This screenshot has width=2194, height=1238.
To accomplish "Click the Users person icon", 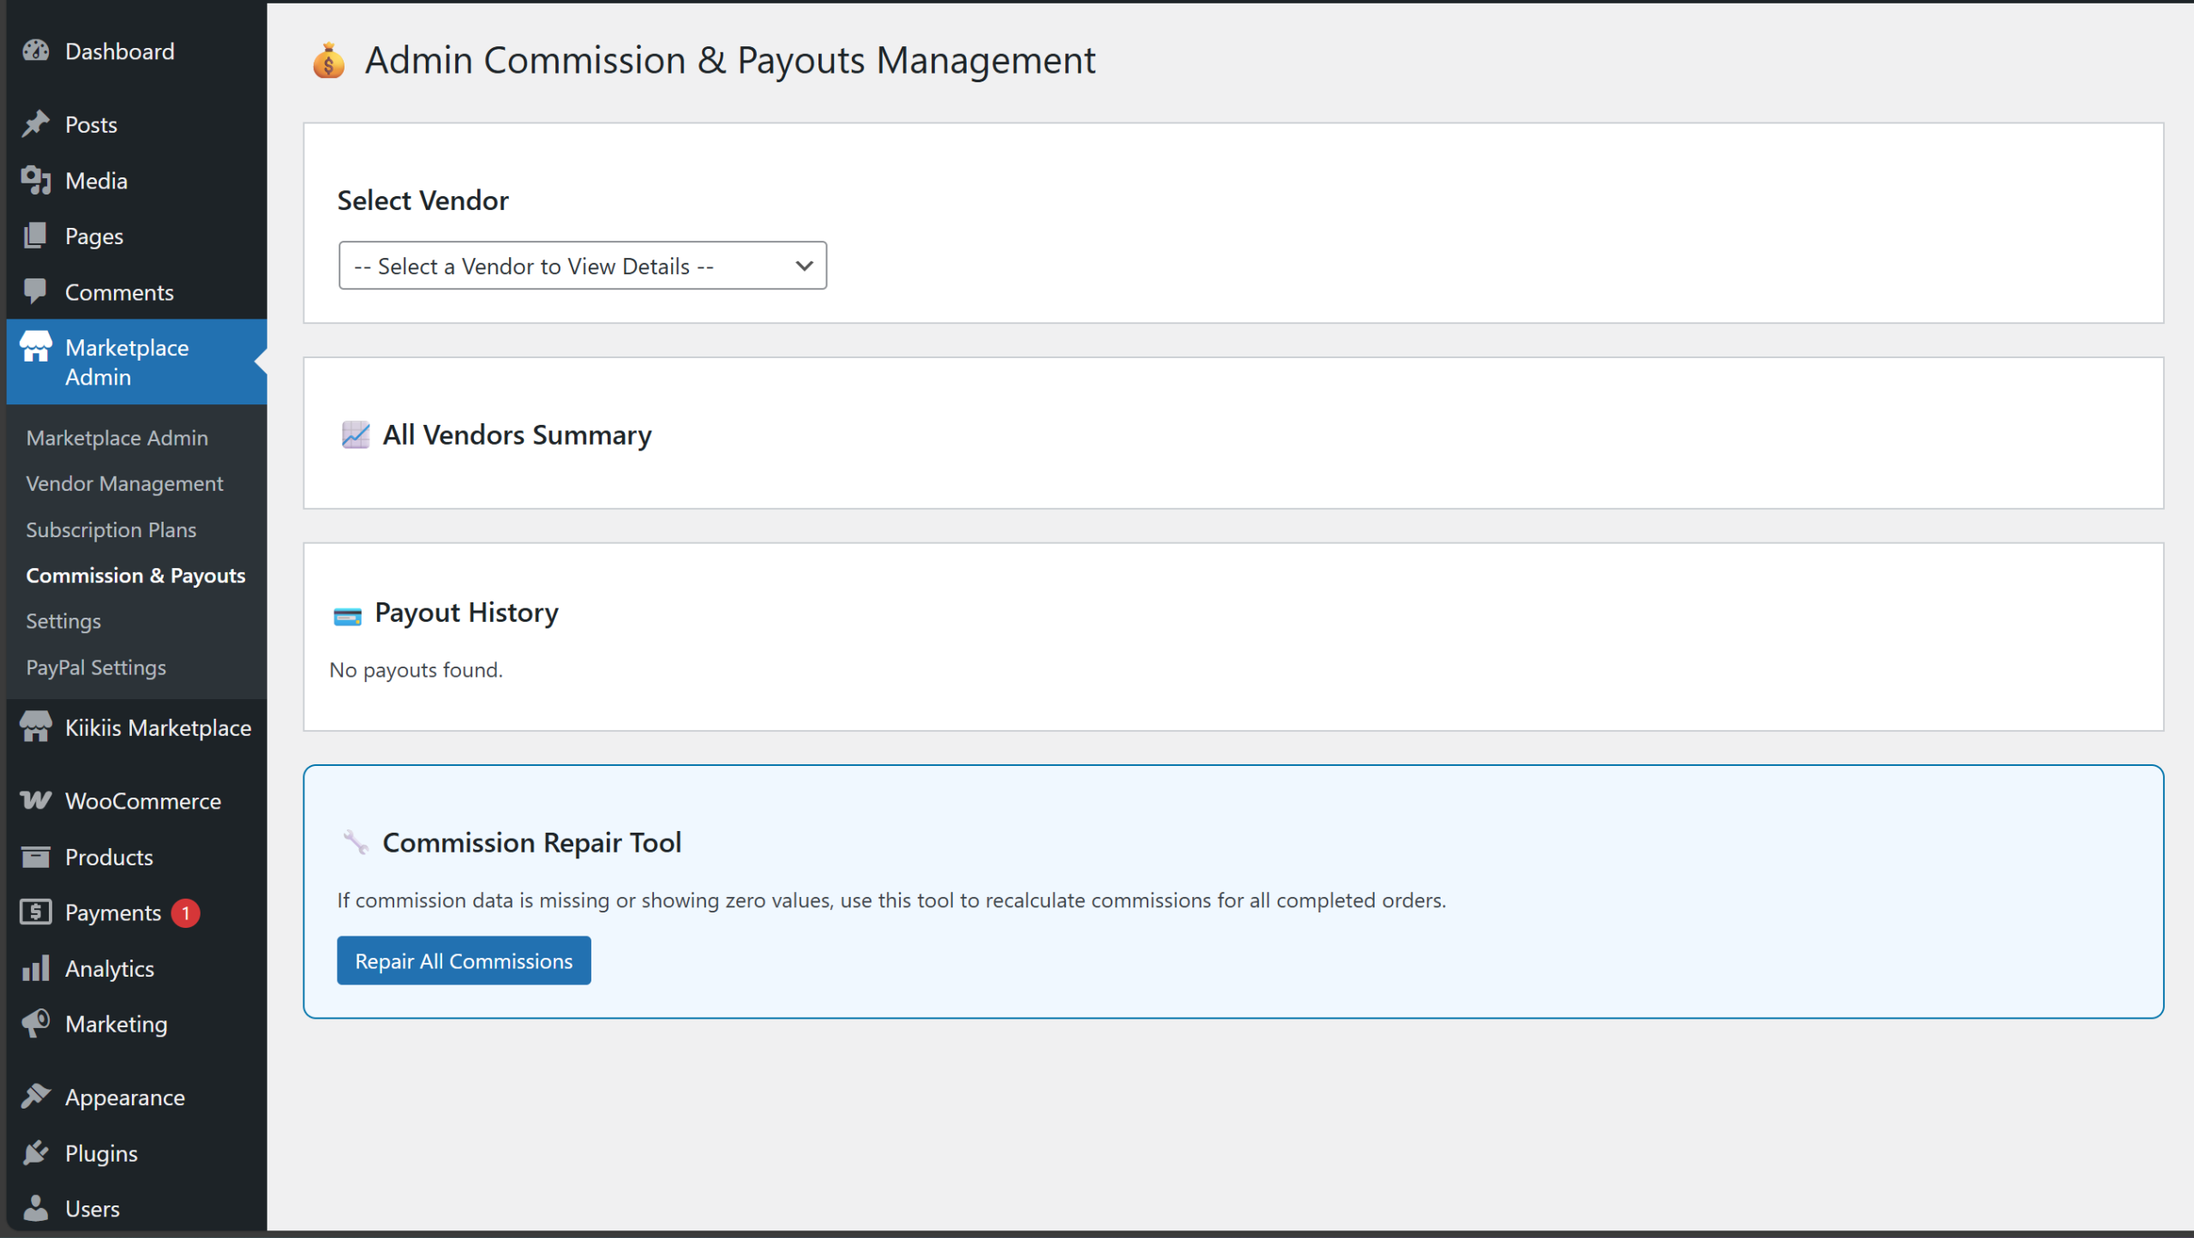I will tap(35, 1208).
